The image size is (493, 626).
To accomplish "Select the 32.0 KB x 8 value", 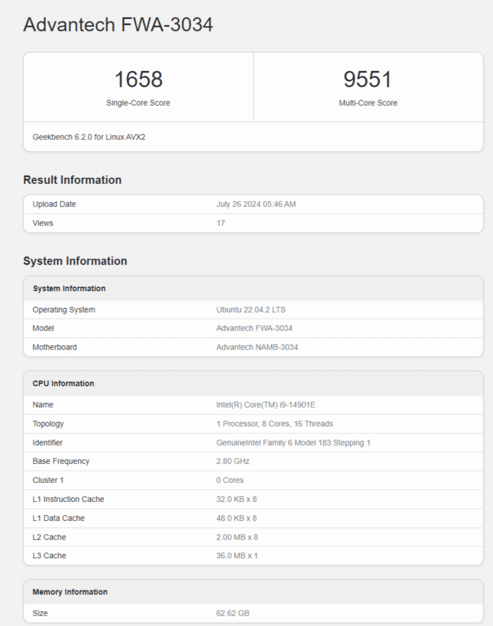I will pos(236,499).
